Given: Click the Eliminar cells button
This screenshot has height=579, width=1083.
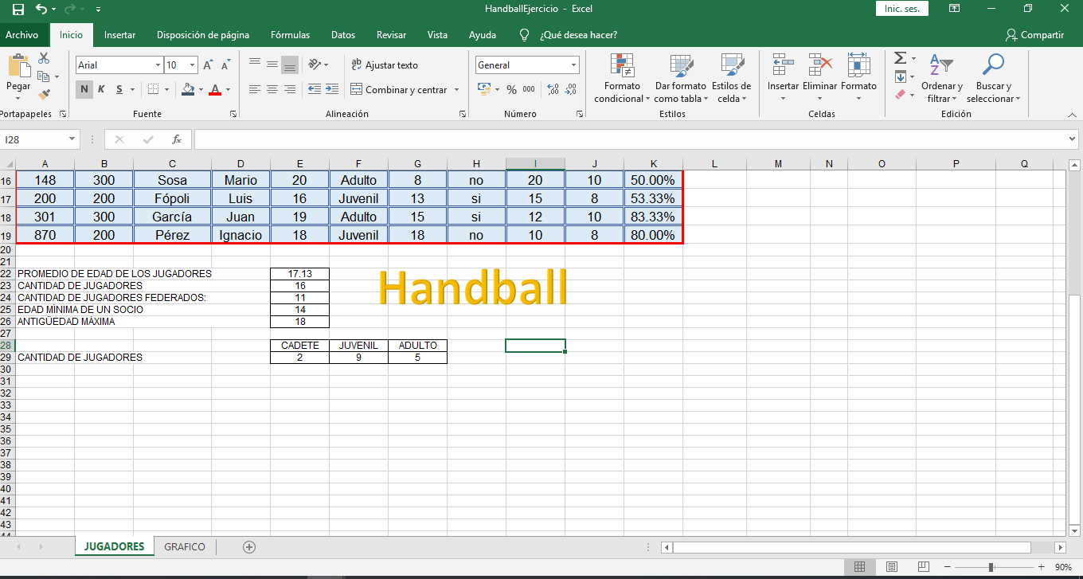Looking at the screenshot, I should pos(819,78).
